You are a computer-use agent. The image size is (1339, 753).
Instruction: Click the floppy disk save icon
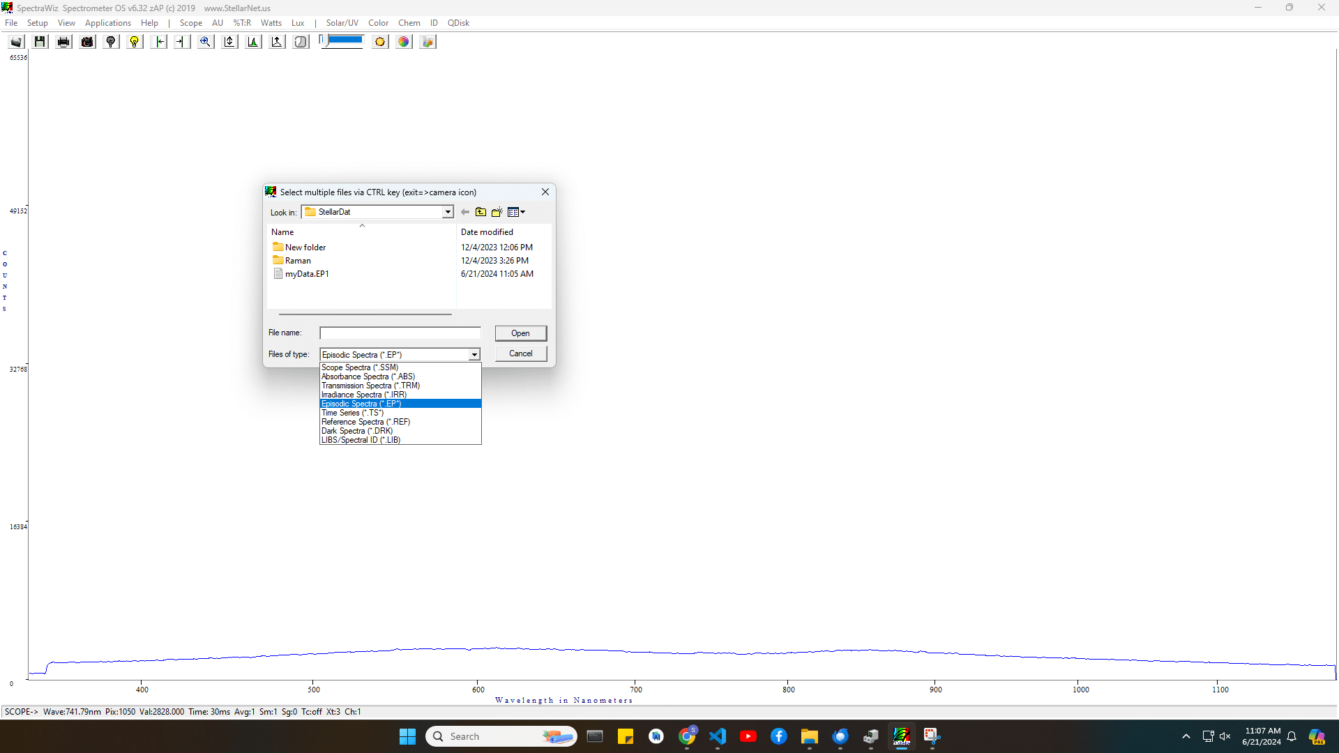point(40,42)
